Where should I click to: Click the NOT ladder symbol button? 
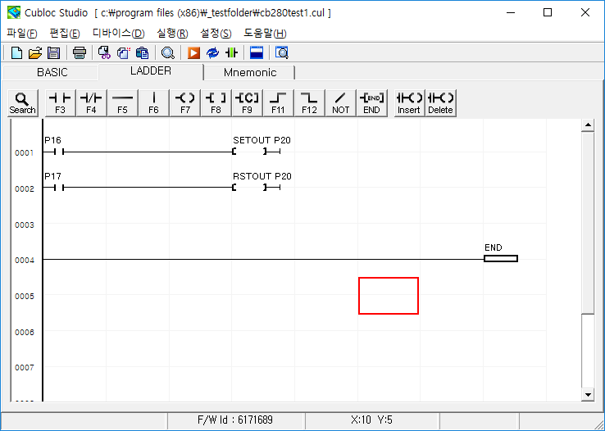pyautogui.click(x=340, y=102)
